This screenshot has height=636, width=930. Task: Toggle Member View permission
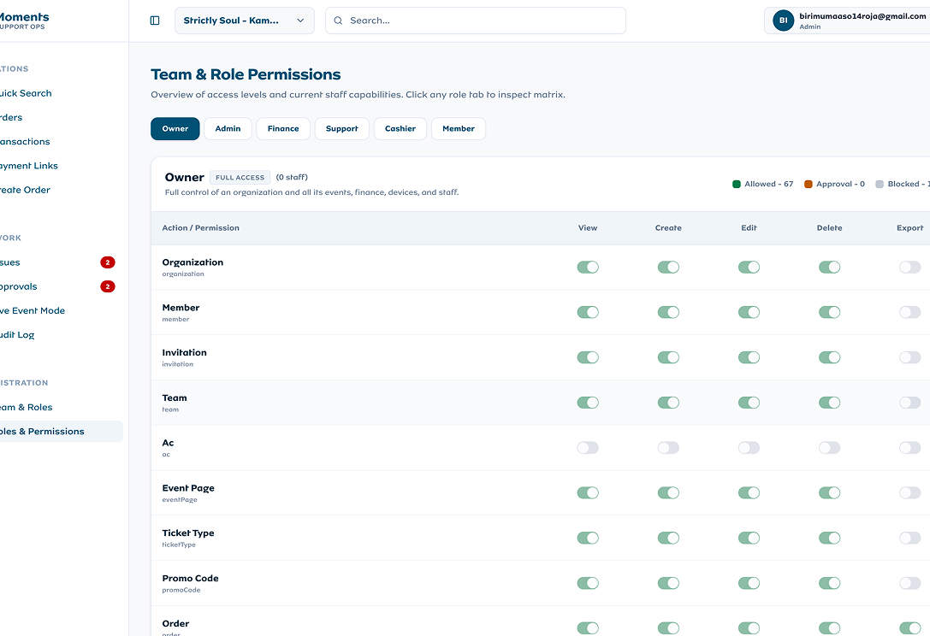click(588, 312)
